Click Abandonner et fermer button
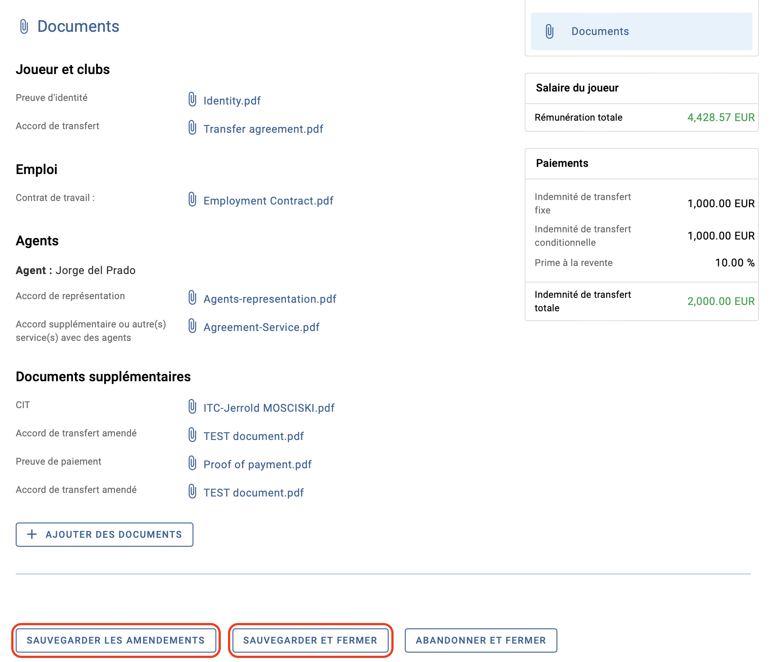 [481, 640]
